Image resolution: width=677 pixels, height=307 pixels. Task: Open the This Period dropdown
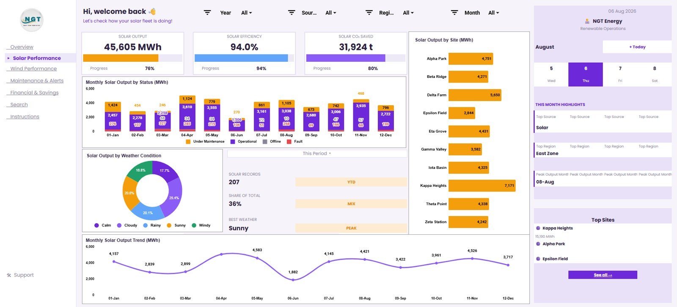(317, 153)
